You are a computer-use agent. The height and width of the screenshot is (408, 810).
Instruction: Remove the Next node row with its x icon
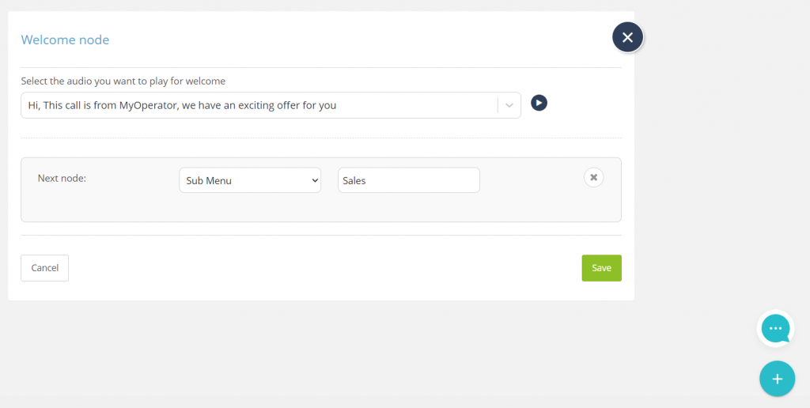coord(593,177)
